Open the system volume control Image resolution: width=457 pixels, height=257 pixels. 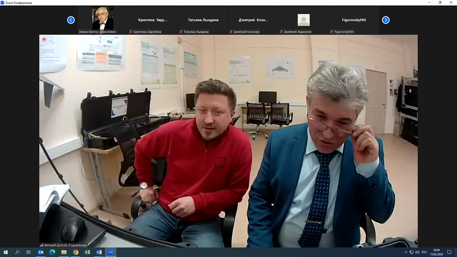pyautogui.click(x=417, y=252)
